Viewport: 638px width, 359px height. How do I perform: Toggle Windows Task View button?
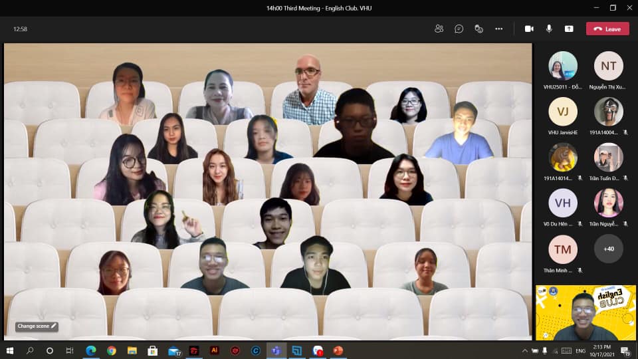tap(70, 350)
